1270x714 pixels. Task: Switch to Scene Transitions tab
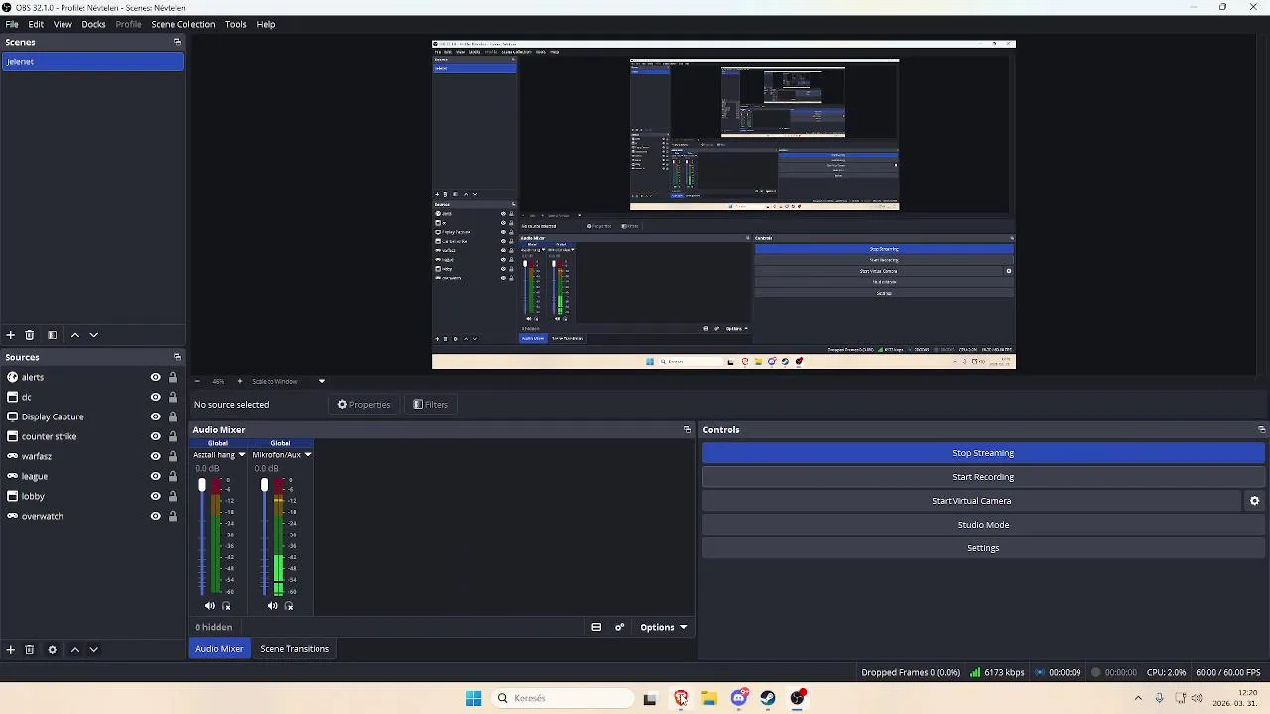295,649
